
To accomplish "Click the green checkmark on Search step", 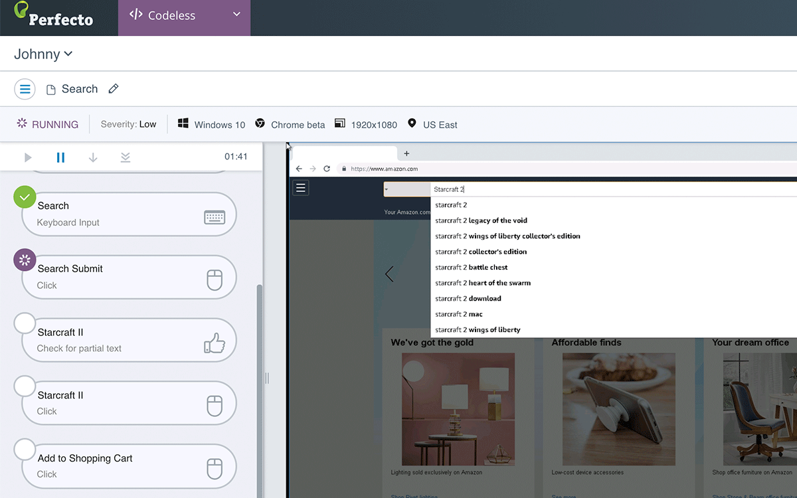I will point(25,197).
